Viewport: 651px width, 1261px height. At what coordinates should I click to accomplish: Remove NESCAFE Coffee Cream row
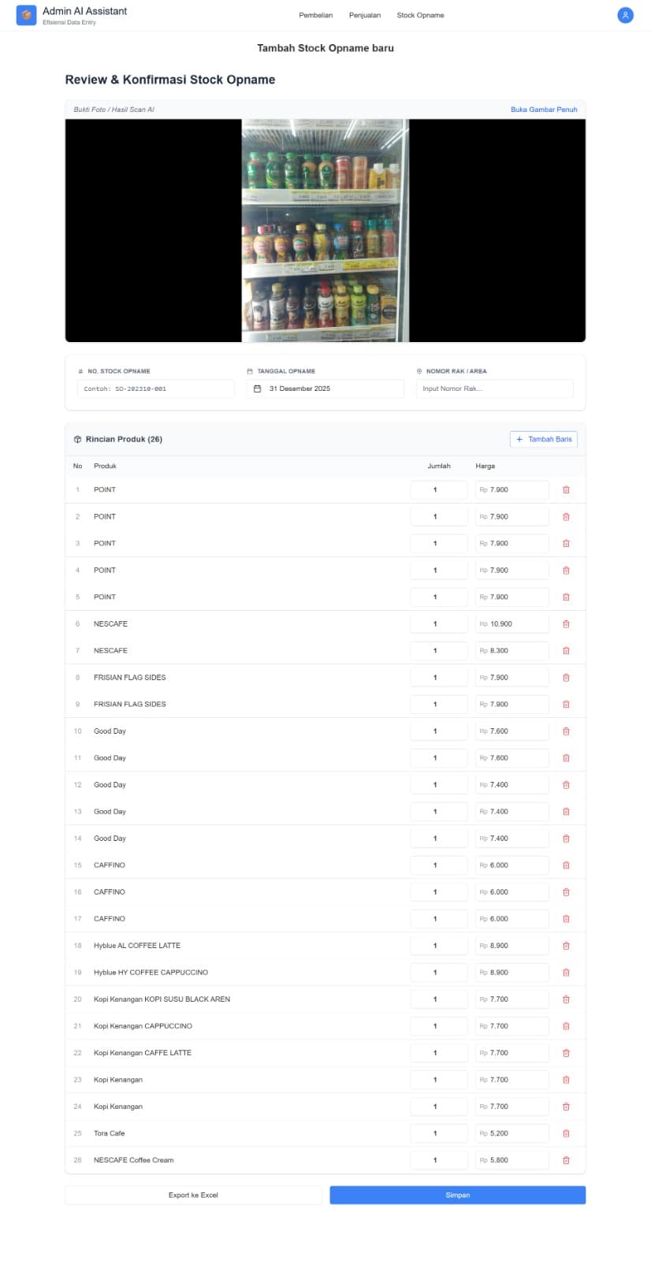click(x=566, y=1160)
